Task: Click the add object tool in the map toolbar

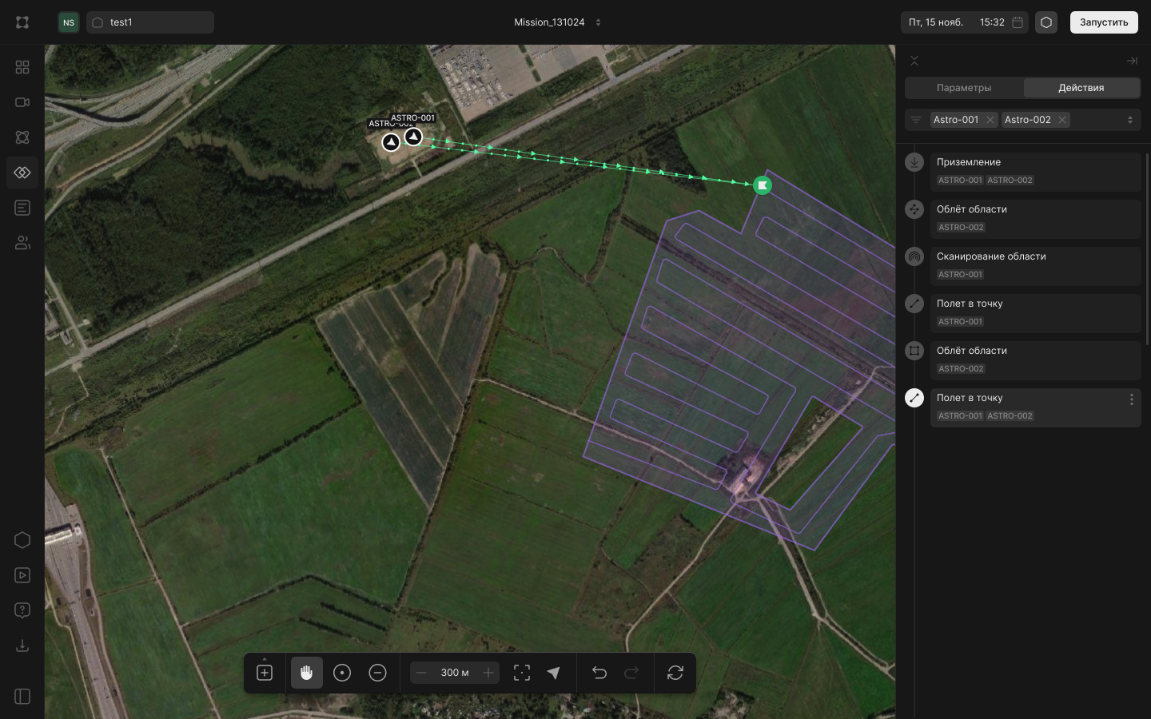Action: click(x=265, y=673)
